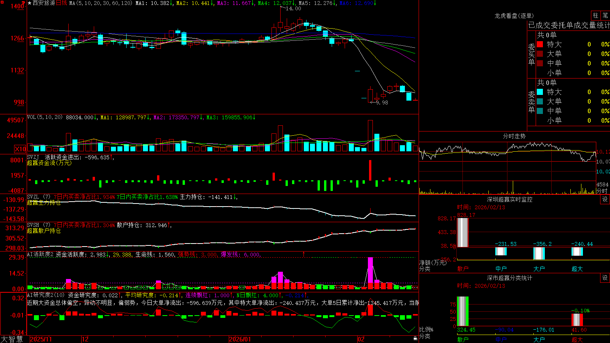610x343 pixels.
Task: Click the -356.2 大户 bar in net amount chart
Action: click(539, 253)
